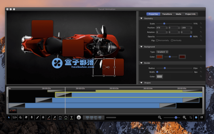This screenshot has width=214, height=134.
Task: Select the microphone audio recording tool
Action: point(32,117)
